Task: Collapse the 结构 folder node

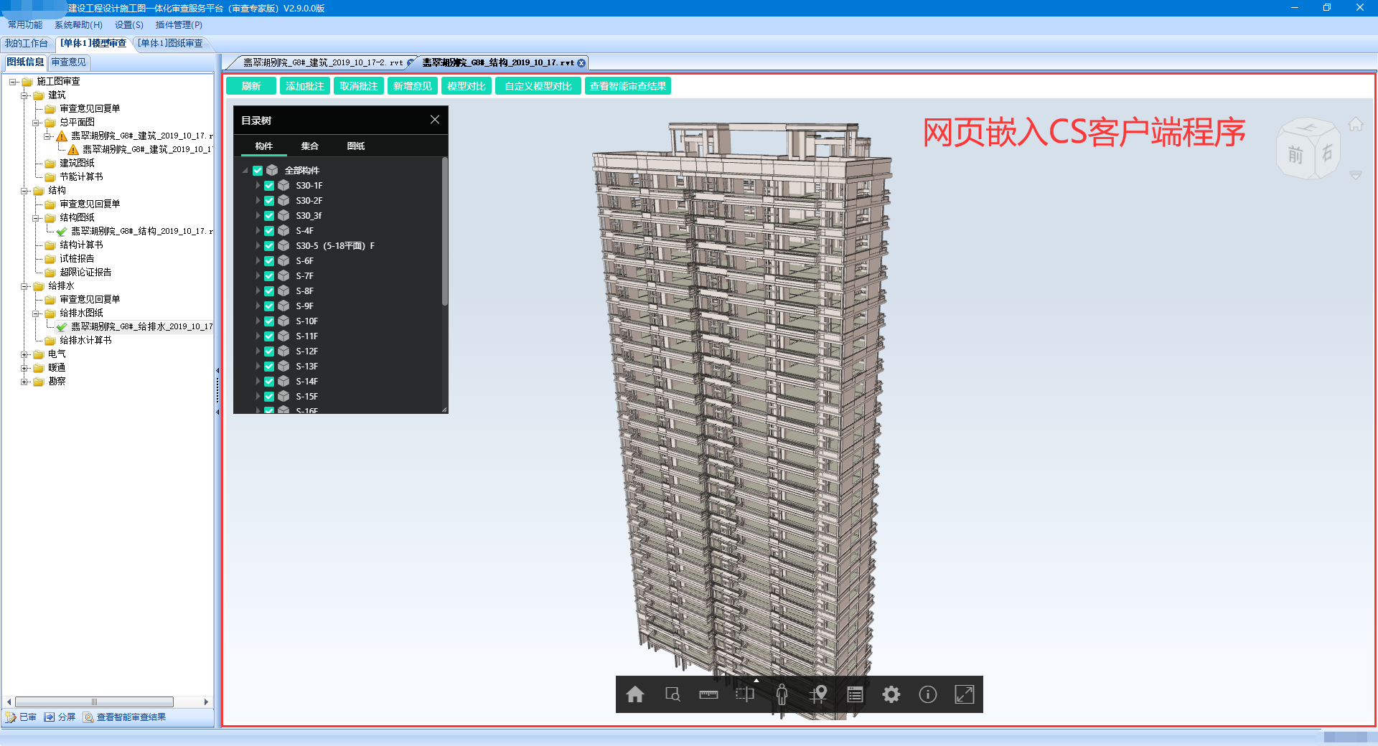Action: tap(24, 191)
